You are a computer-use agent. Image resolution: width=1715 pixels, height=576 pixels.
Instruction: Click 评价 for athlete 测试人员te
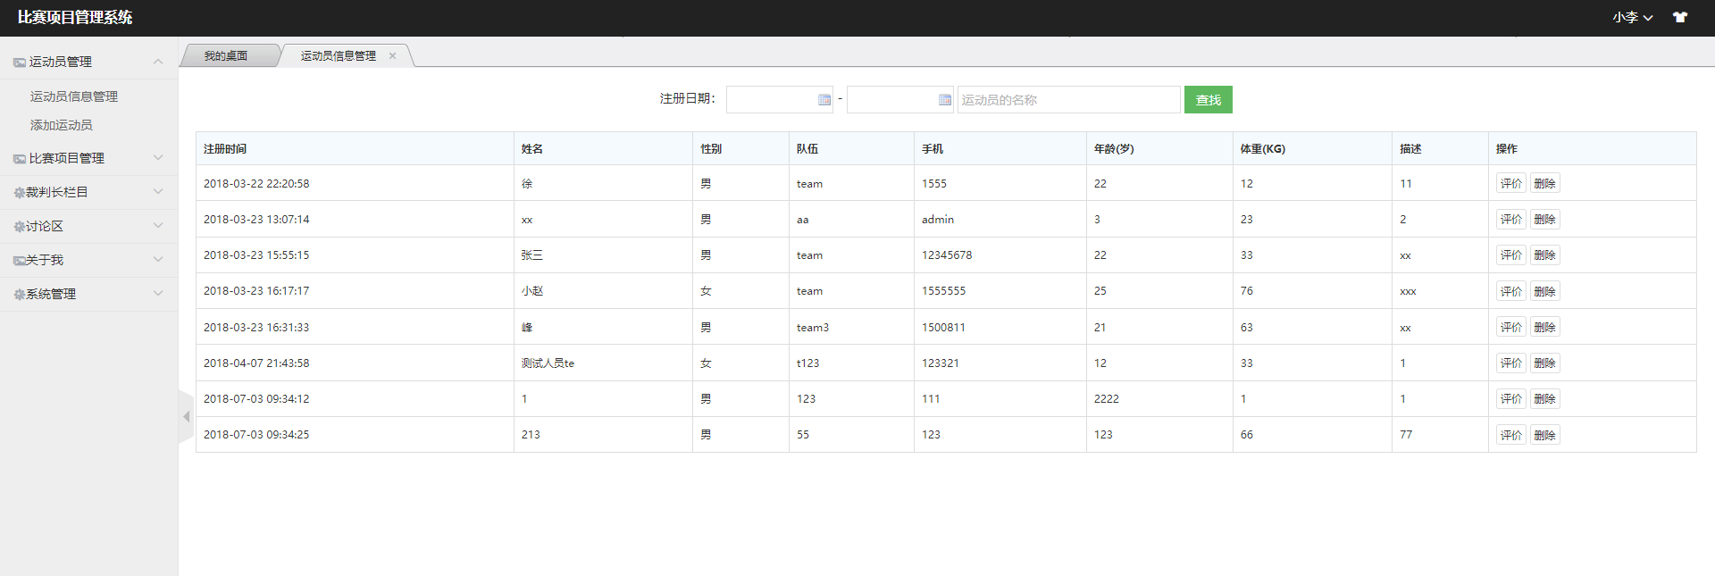coord(1511,363)
